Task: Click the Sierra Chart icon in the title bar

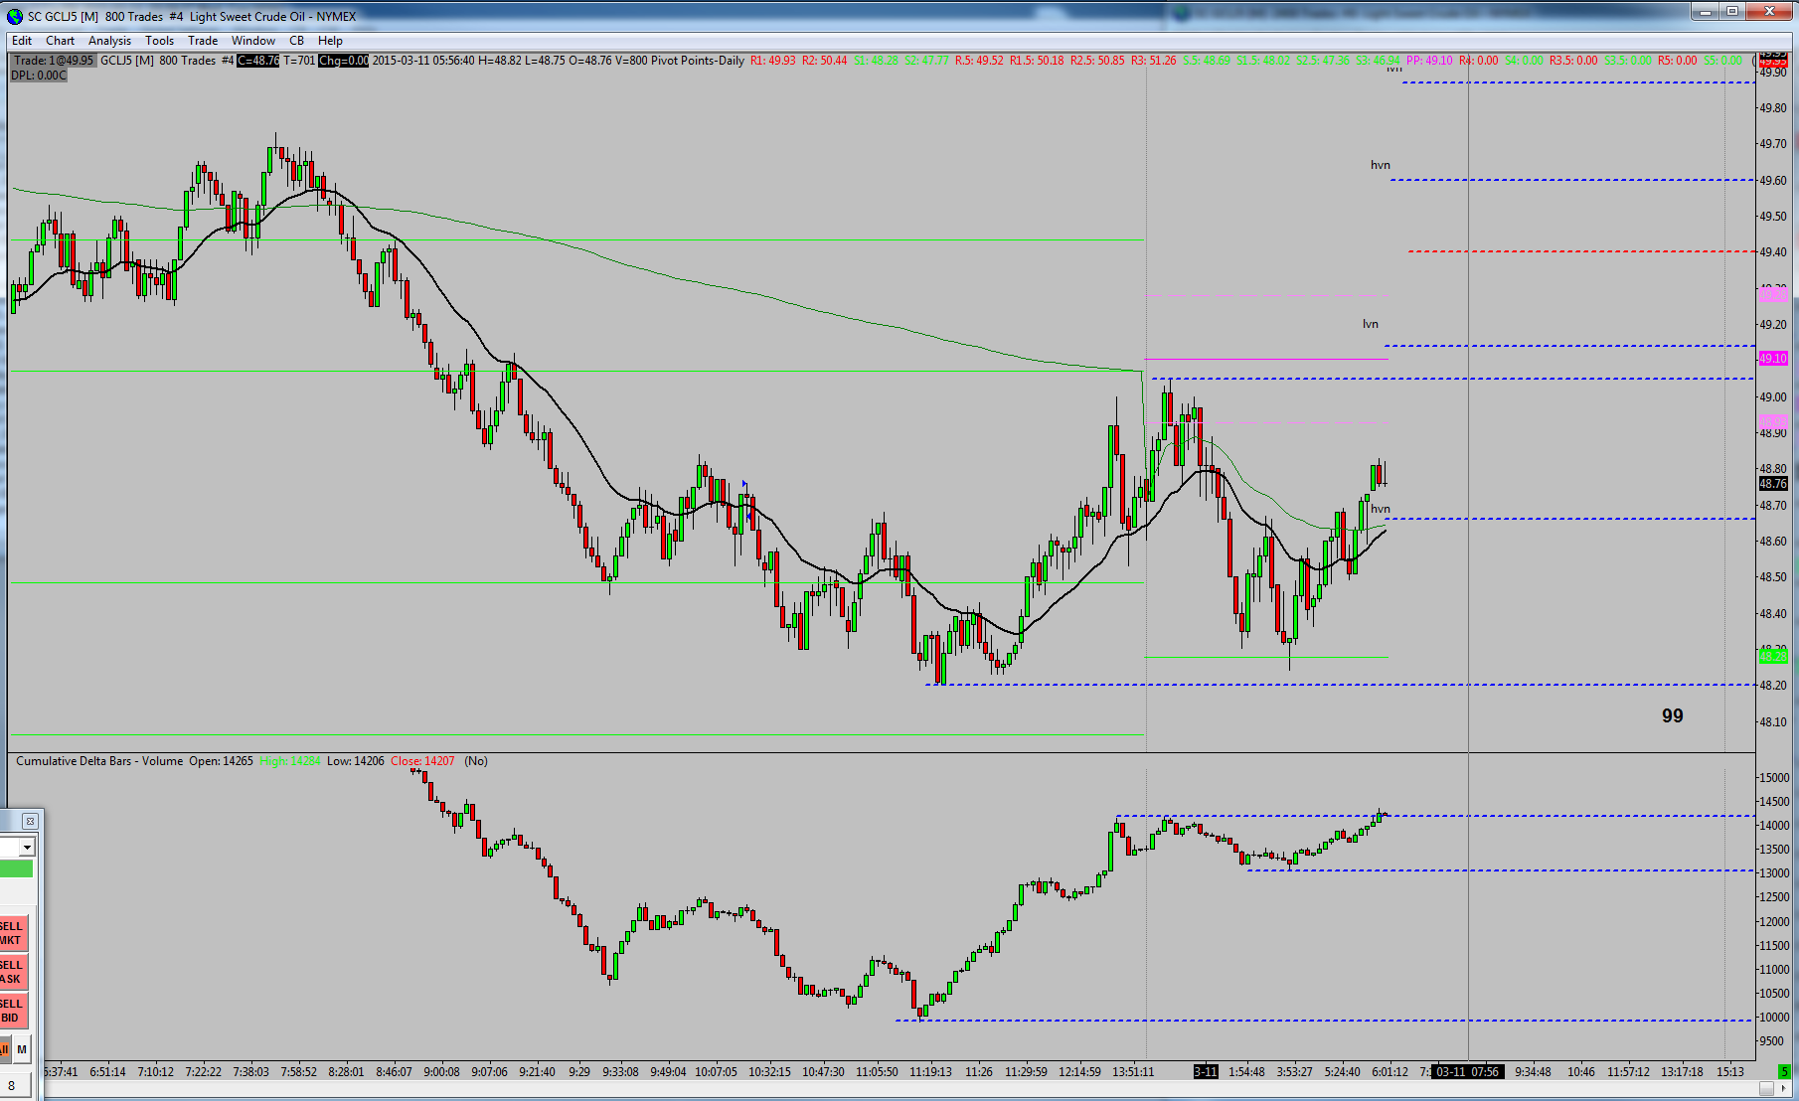Action: 14,16
